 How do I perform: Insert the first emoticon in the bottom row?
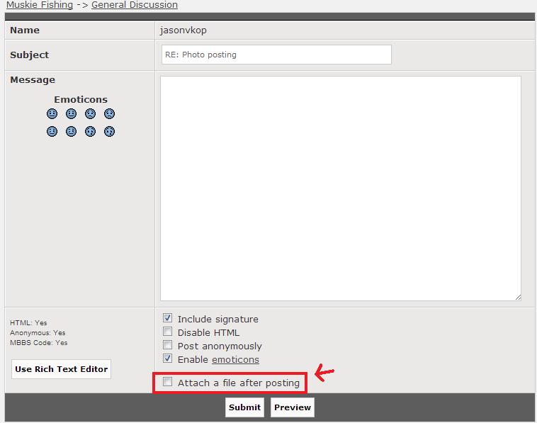pos(52,131)
